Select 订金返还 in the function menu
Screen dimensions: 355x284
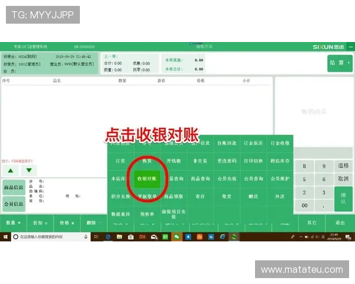(x=253, y=143)
